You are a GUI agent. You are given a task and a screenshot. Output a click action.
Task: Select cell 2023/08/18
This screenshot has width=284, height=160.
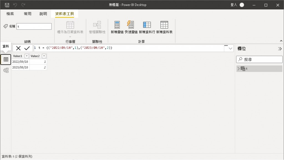coord(21,67)
